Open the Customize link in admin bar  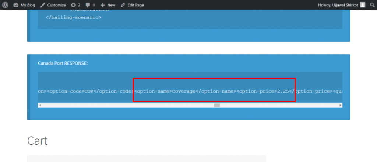(53, 5)
